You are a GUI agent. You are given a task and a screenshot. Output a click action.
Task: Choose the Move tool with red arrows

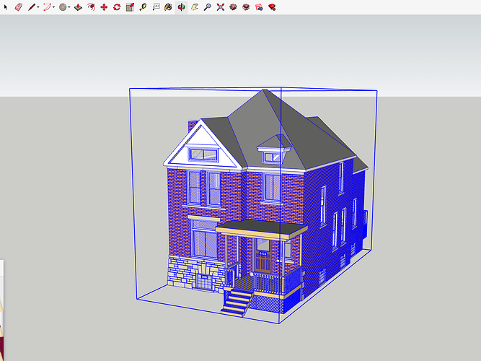(x=104, y=7)
